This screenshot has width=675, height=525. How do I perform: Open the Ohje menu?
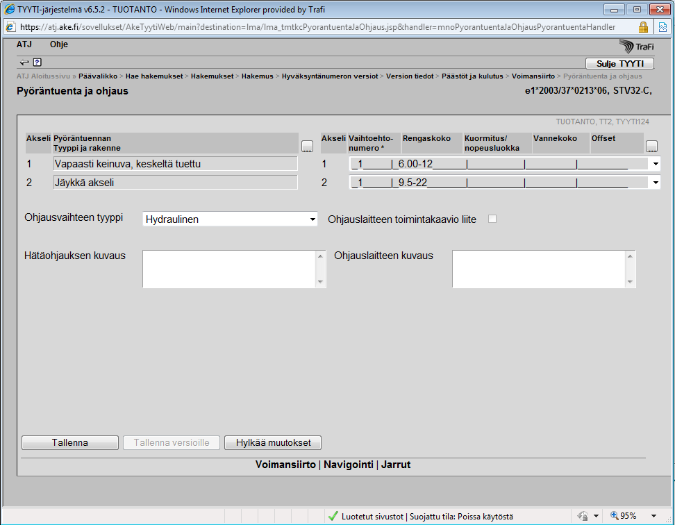[59, 44]
